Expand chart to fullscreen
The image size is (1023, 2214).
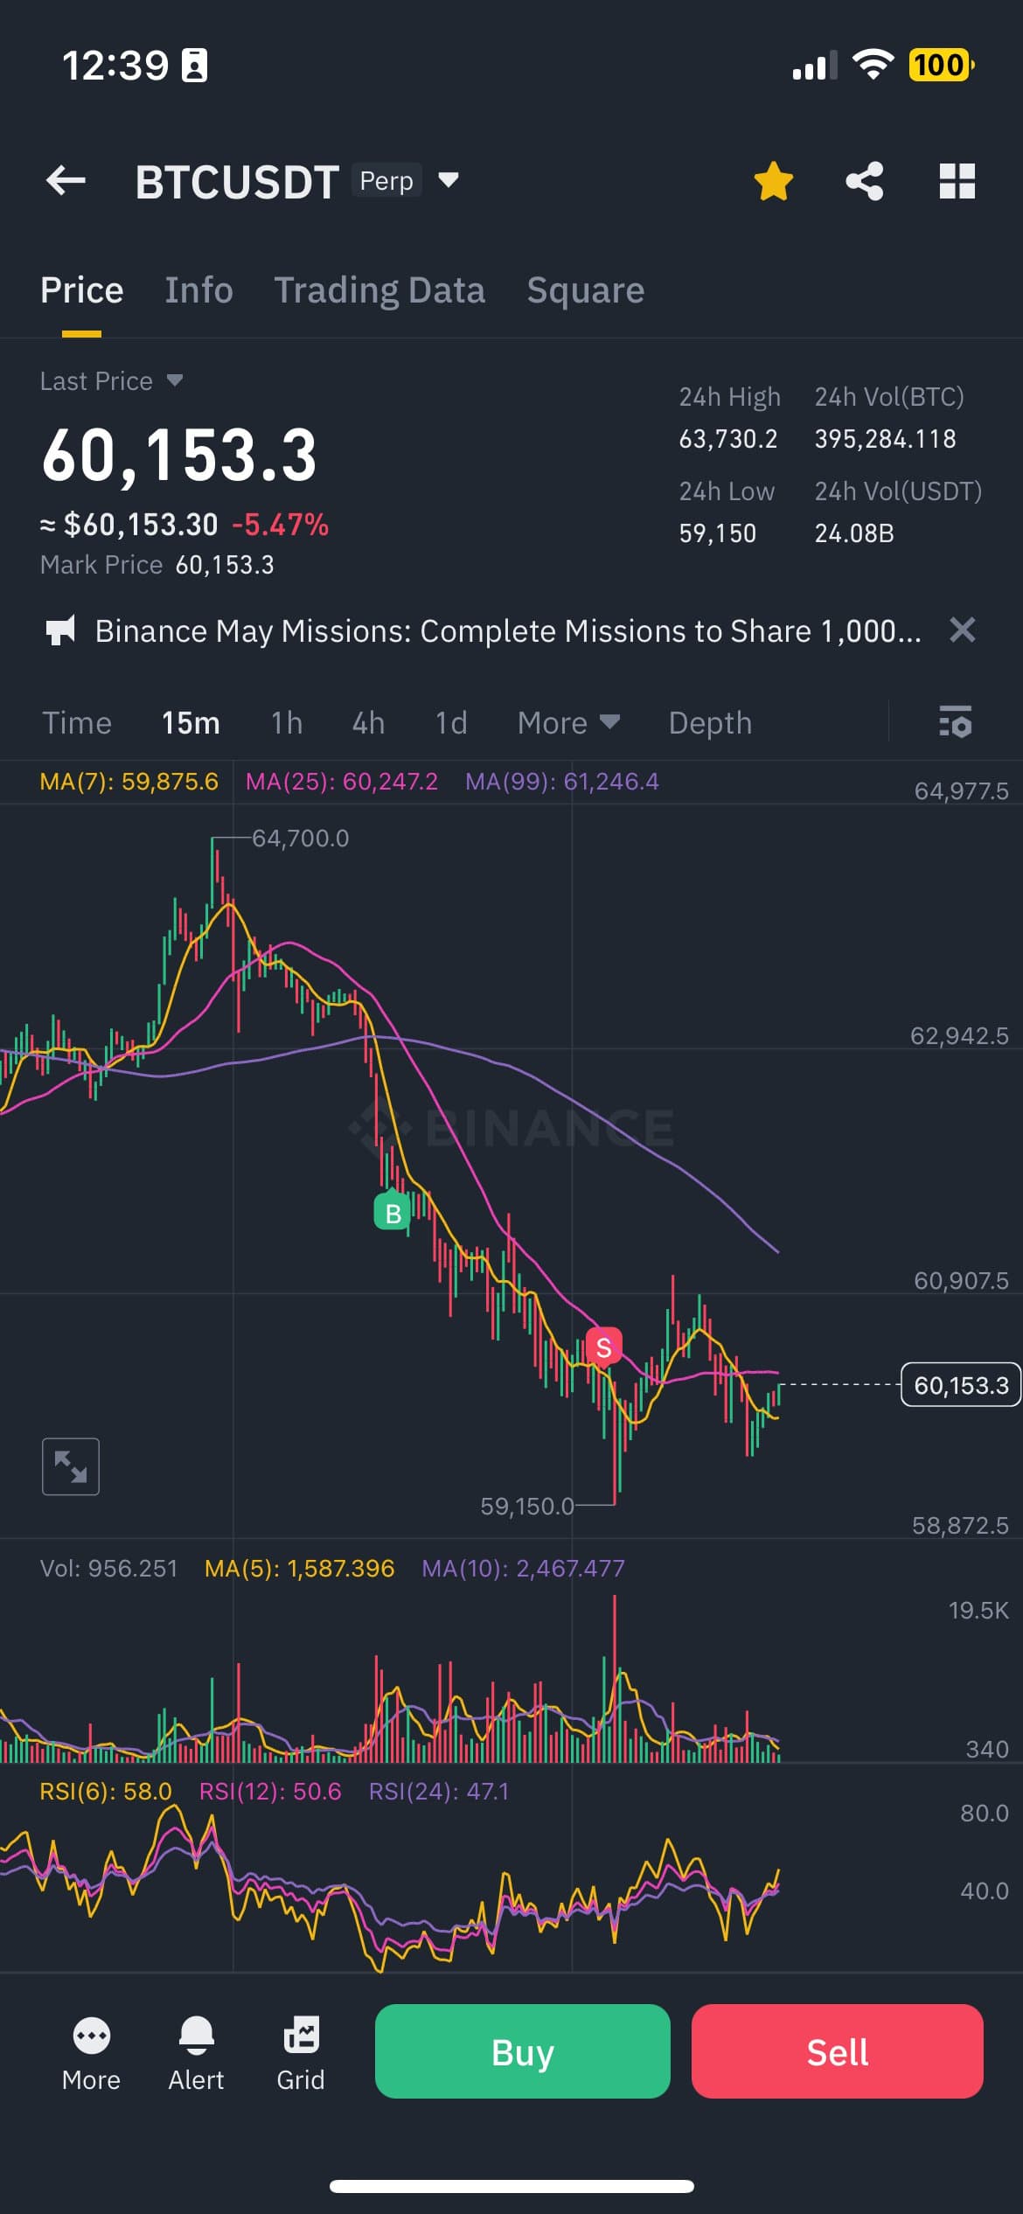coord(71,1466)
